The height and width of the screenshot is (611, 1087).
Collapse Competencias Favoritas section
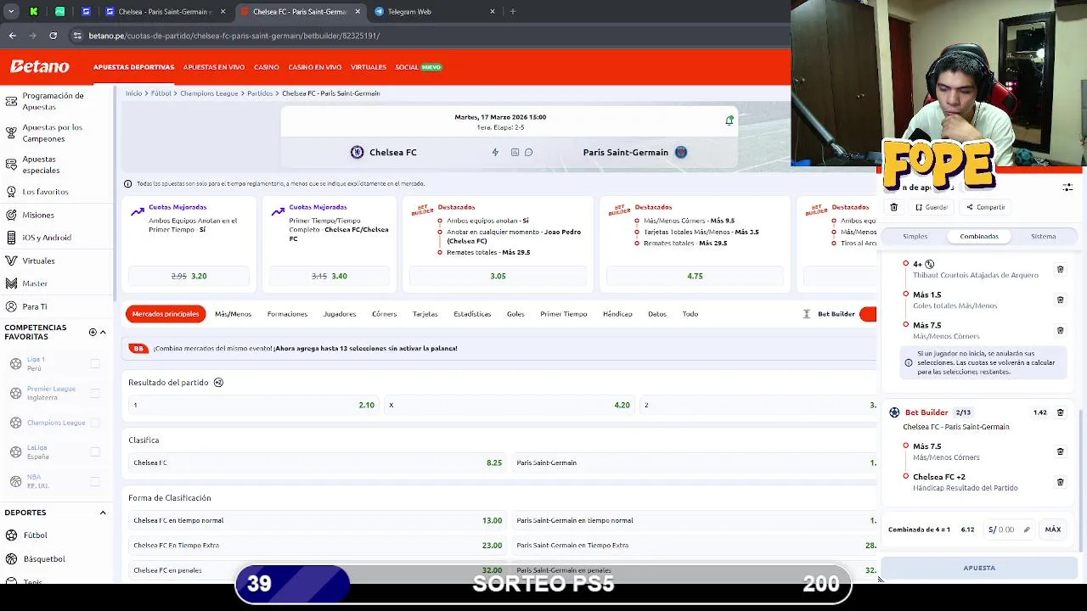tap(103, 332)
